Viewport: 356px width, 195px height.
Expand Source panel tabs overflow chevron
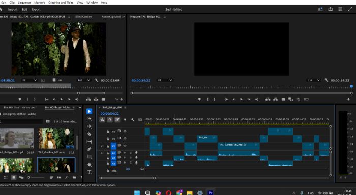point(123,17)
